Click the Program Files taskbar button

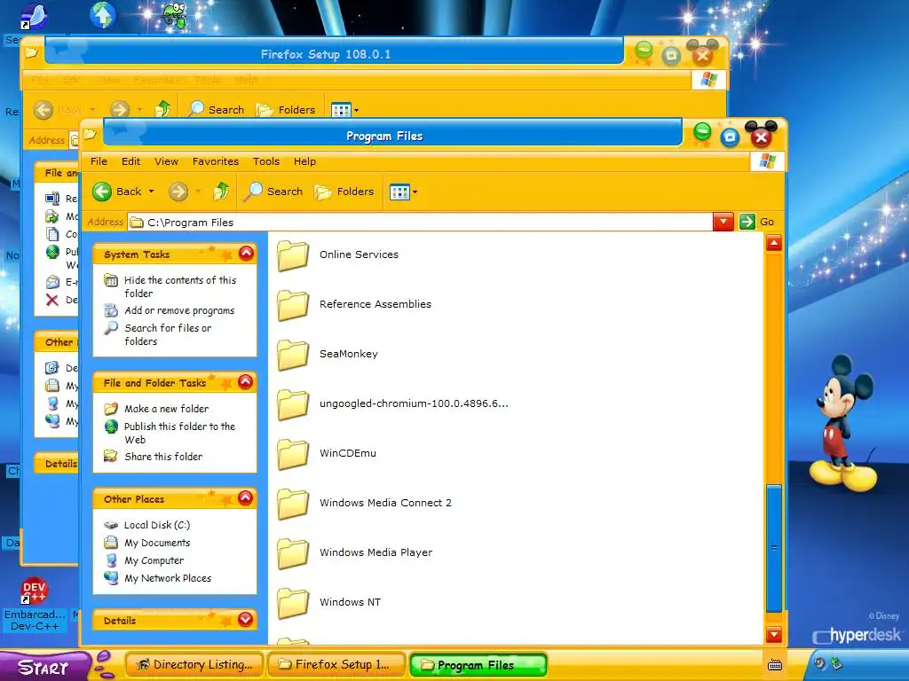(x=478, y=665)
